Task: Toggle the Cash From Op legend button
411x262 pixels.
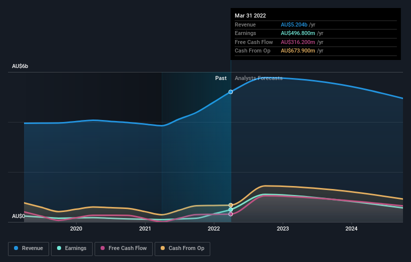Action: [x=182, y=248]
